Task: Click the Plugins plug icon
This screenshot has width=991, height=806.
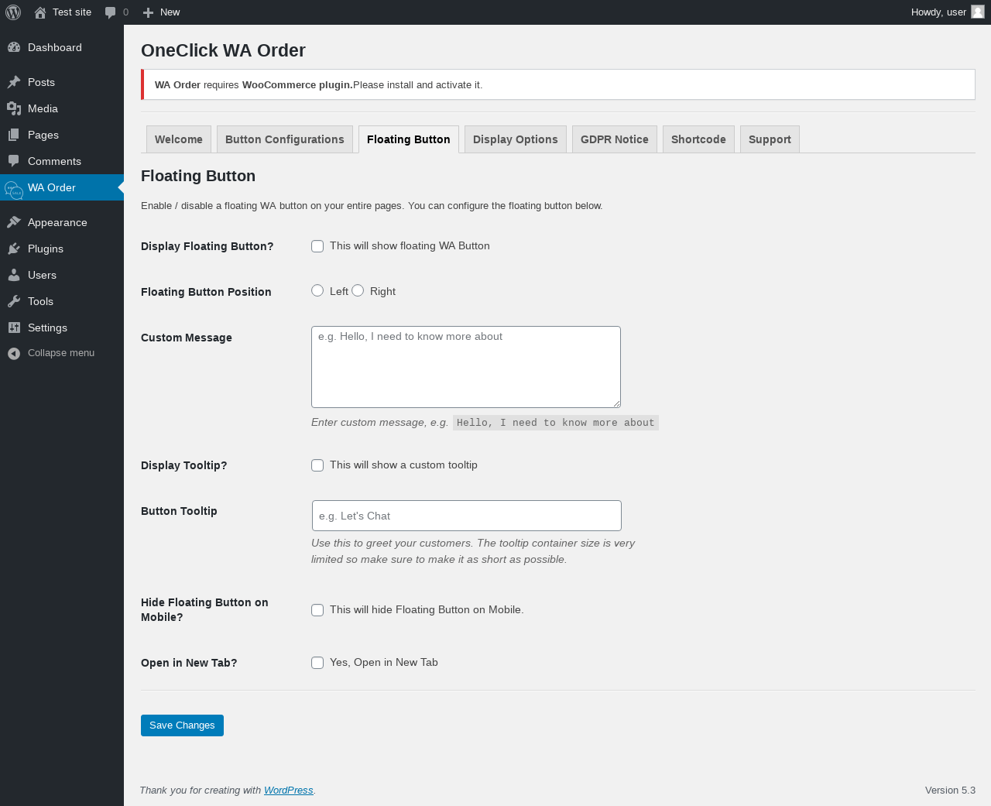Action: tap(14, 249)
